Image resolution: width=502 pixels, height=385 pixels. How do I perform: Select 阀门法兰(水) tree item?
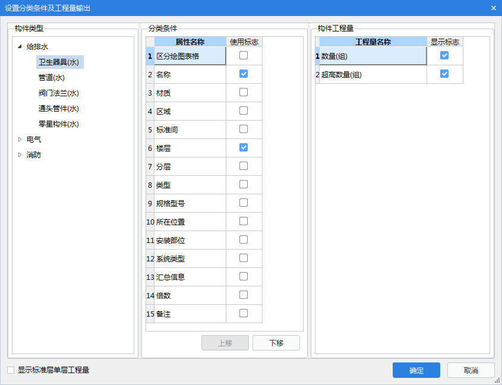(x=58, y=93)
